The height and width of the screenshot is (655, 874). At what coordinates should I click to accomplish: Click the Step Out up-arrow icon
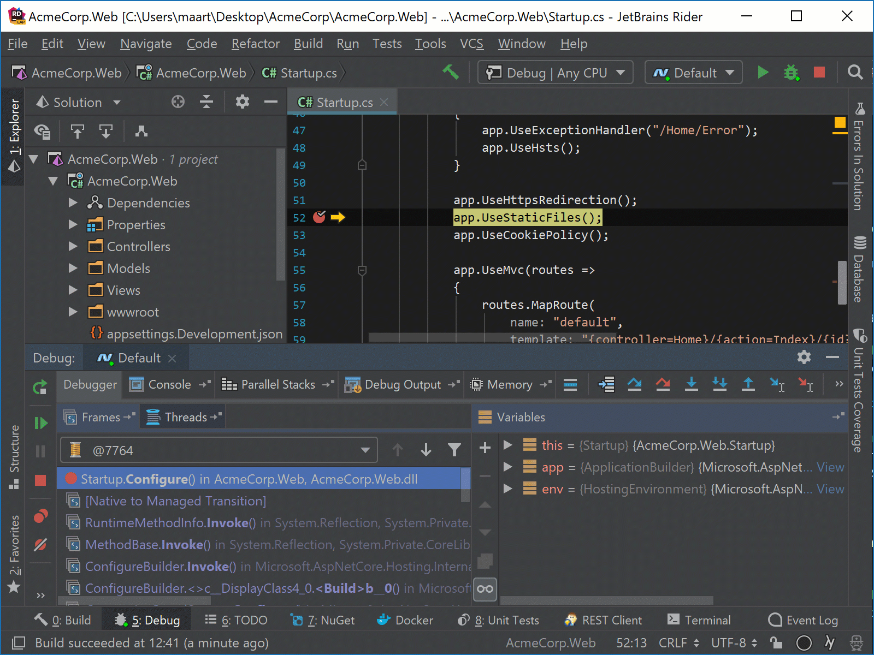pyautogui.click(x=748, y=385)
